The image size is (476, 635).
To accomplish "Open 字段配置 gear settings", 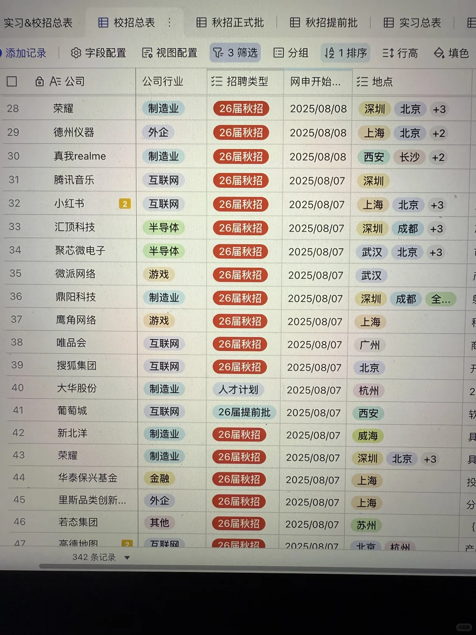I will click(x=98, y=53).
